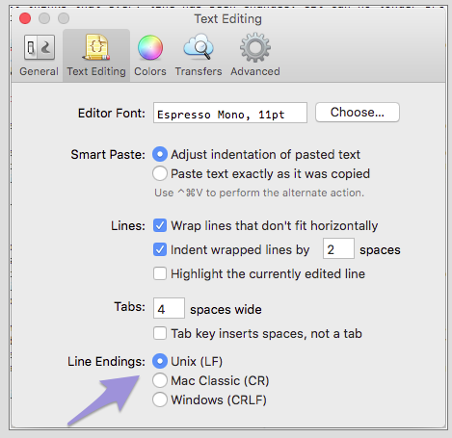Click the Tabs spaces wide field
The image size is (452, 438).
(169, 308)
